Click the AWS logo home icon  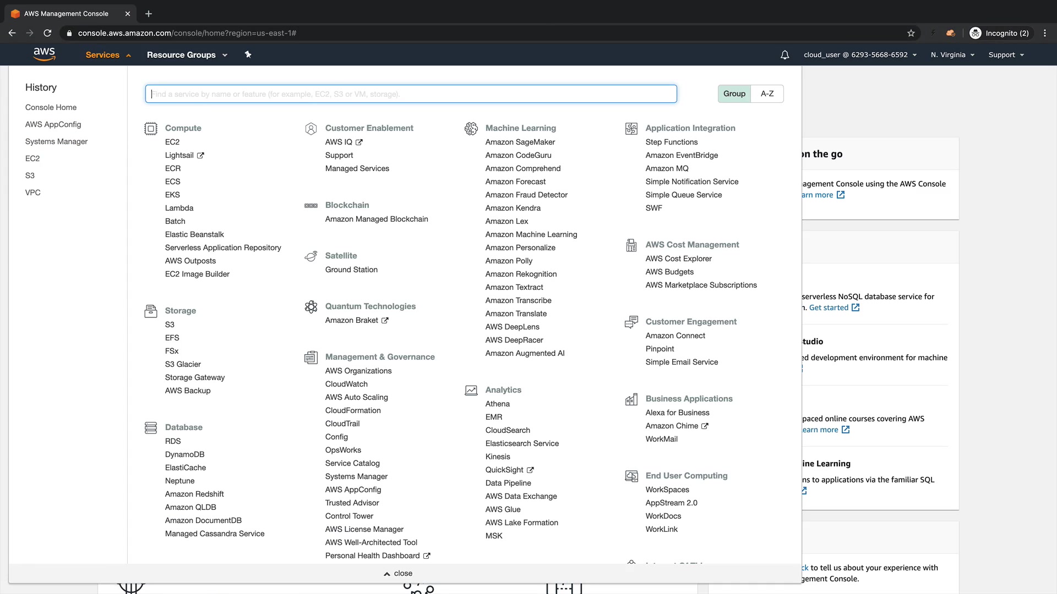(44, 54)
